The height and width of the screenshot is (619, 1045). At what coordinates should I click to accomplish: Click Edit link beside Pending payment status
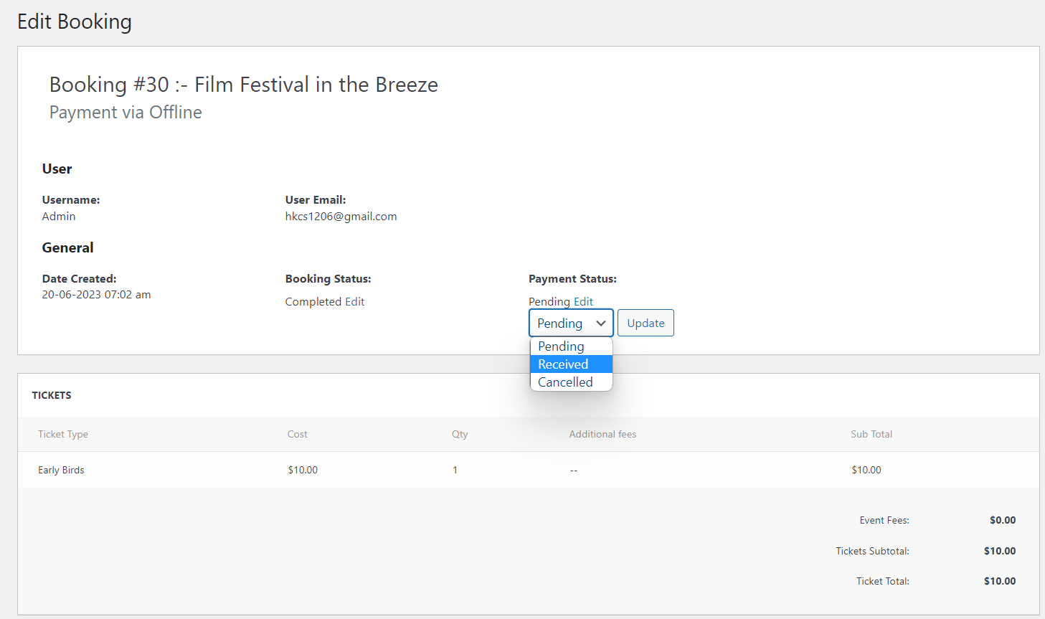click(583, 302)
